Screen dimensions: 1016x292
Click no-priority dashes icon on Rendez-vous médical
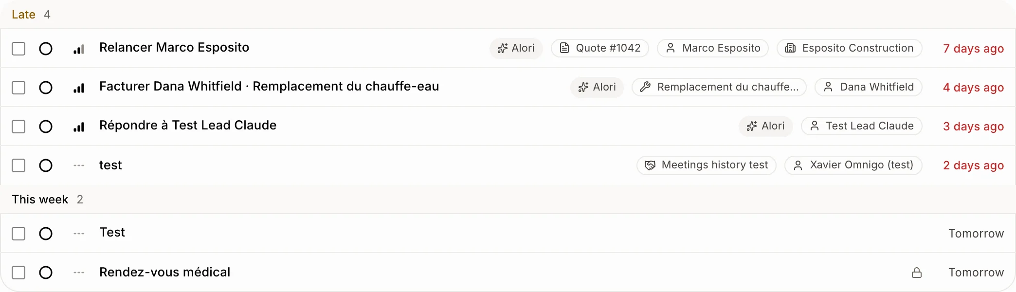click(79, 273)
